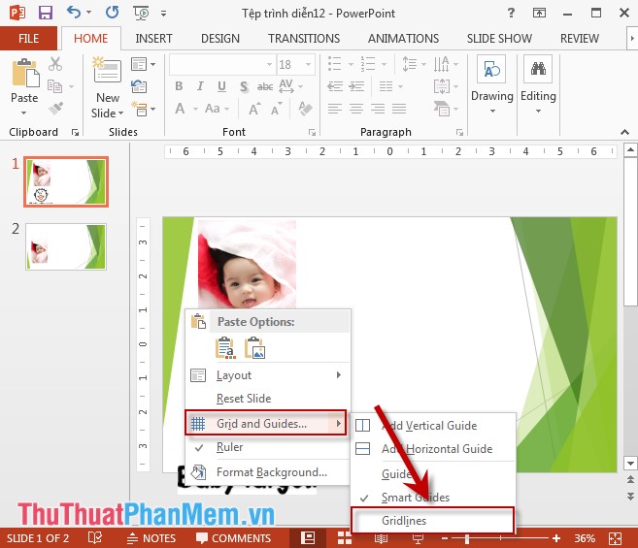This screenshot has width=638, height=548.
Task: Toggle Bold formatting
Action: pos(179,86)
